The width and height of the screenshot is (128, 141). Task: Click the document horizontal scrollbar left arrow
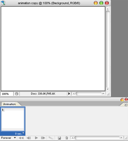tap(73, 94)
